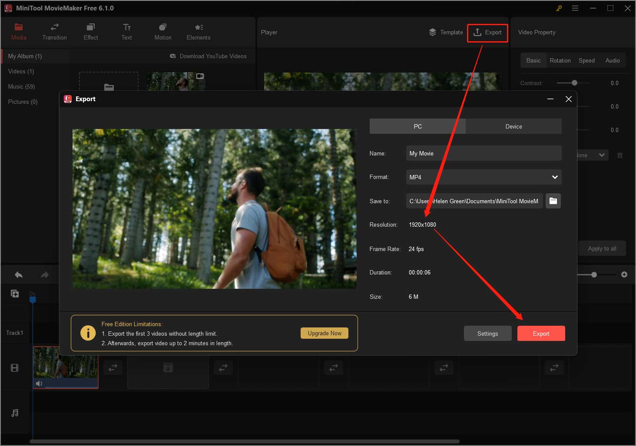636x446 pixels.
Task: Click the import media folder box
Action: coord(109,82)
